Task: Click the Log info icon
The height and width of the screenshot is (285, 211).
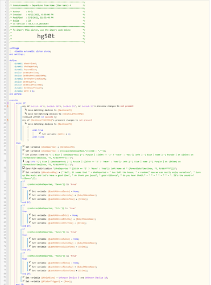Action: [23, 161]
